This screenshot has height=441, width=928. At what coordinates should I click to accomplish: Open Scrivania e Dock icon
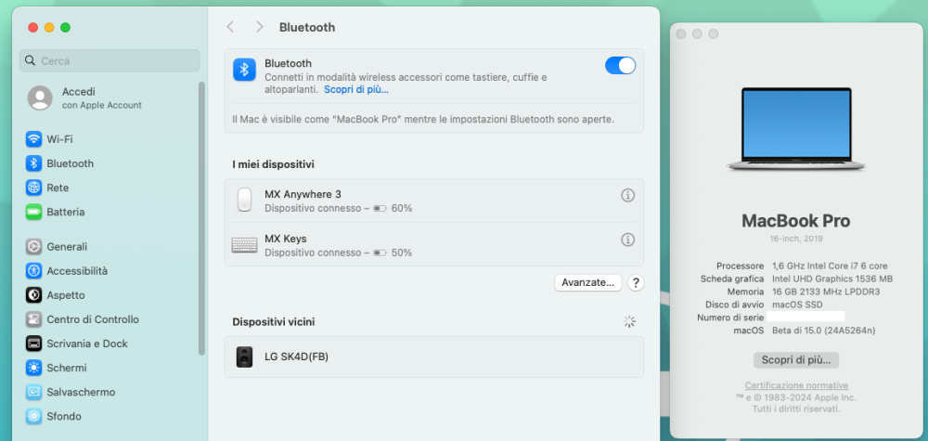click(33, 344)
